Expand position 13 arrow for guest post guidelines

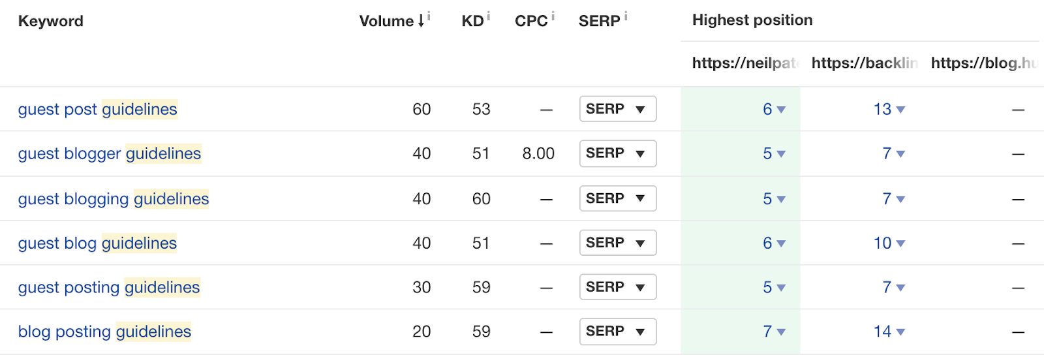point(900,110)
